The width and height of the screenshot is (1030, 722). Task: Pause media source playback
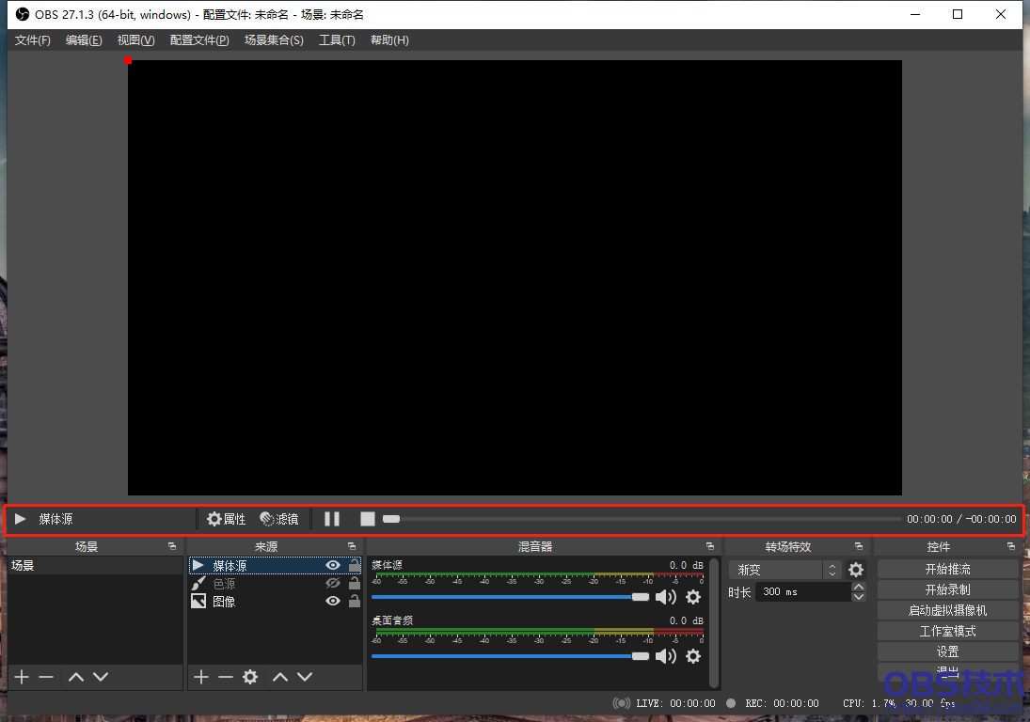coord(332,519)
